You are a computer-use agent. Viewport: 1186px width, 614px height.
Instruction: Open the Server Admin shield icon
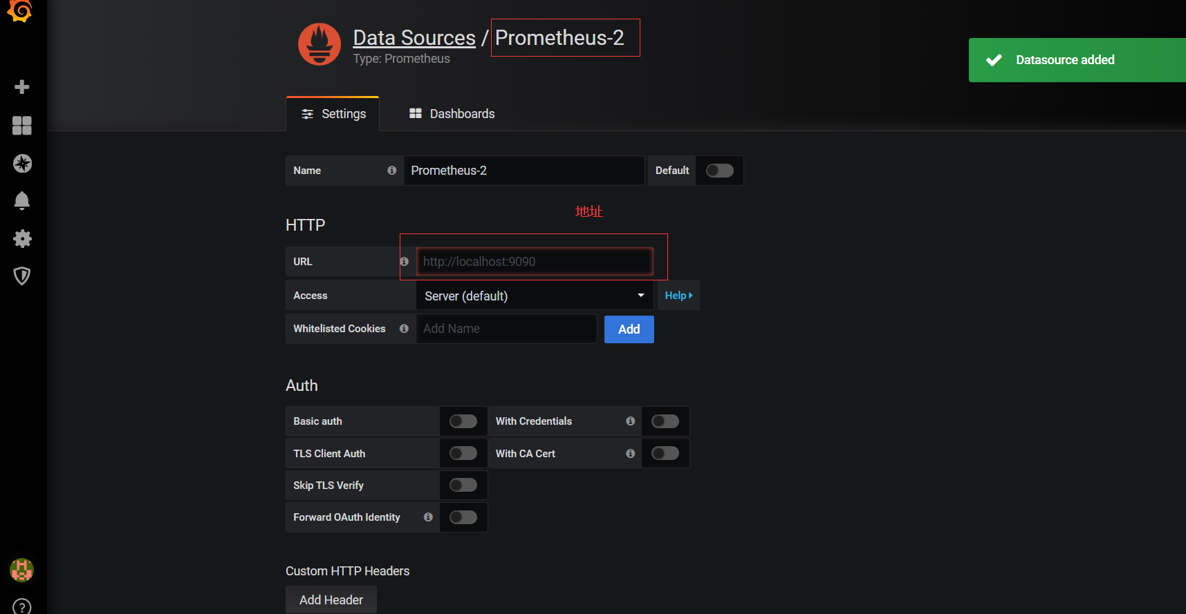point(22,276)
